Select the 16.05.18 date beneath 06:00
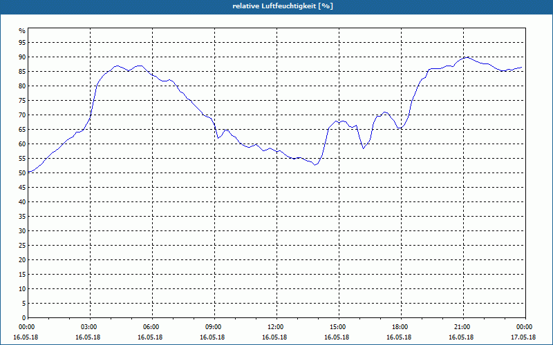Viewport: 553px width, 345px height. coord(150,337)
